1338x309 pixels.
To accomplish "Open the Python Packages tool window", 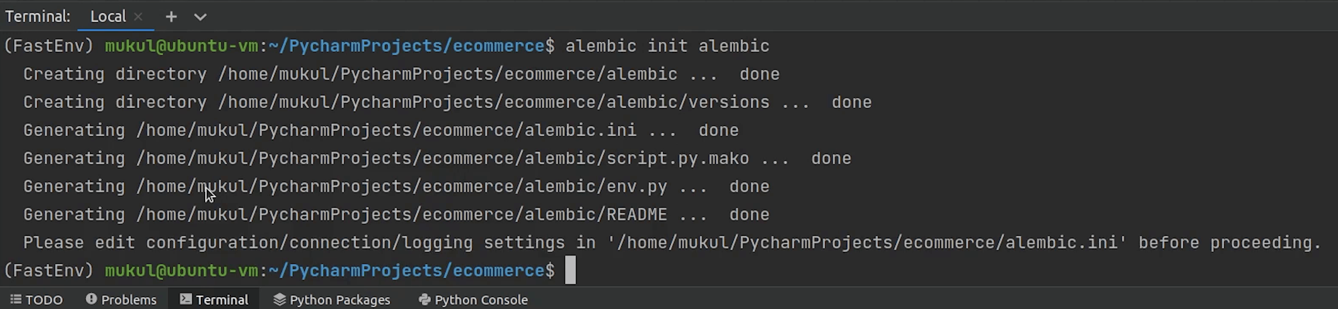I will pyautogui.click(x=332, y=300).
